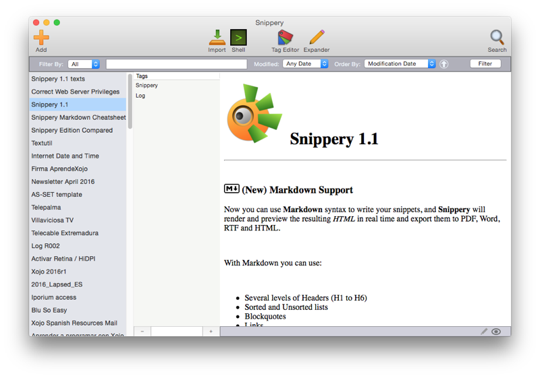Open Order By Modification Date dropdown
Screen dimensions: 540x378
point(400,64)
